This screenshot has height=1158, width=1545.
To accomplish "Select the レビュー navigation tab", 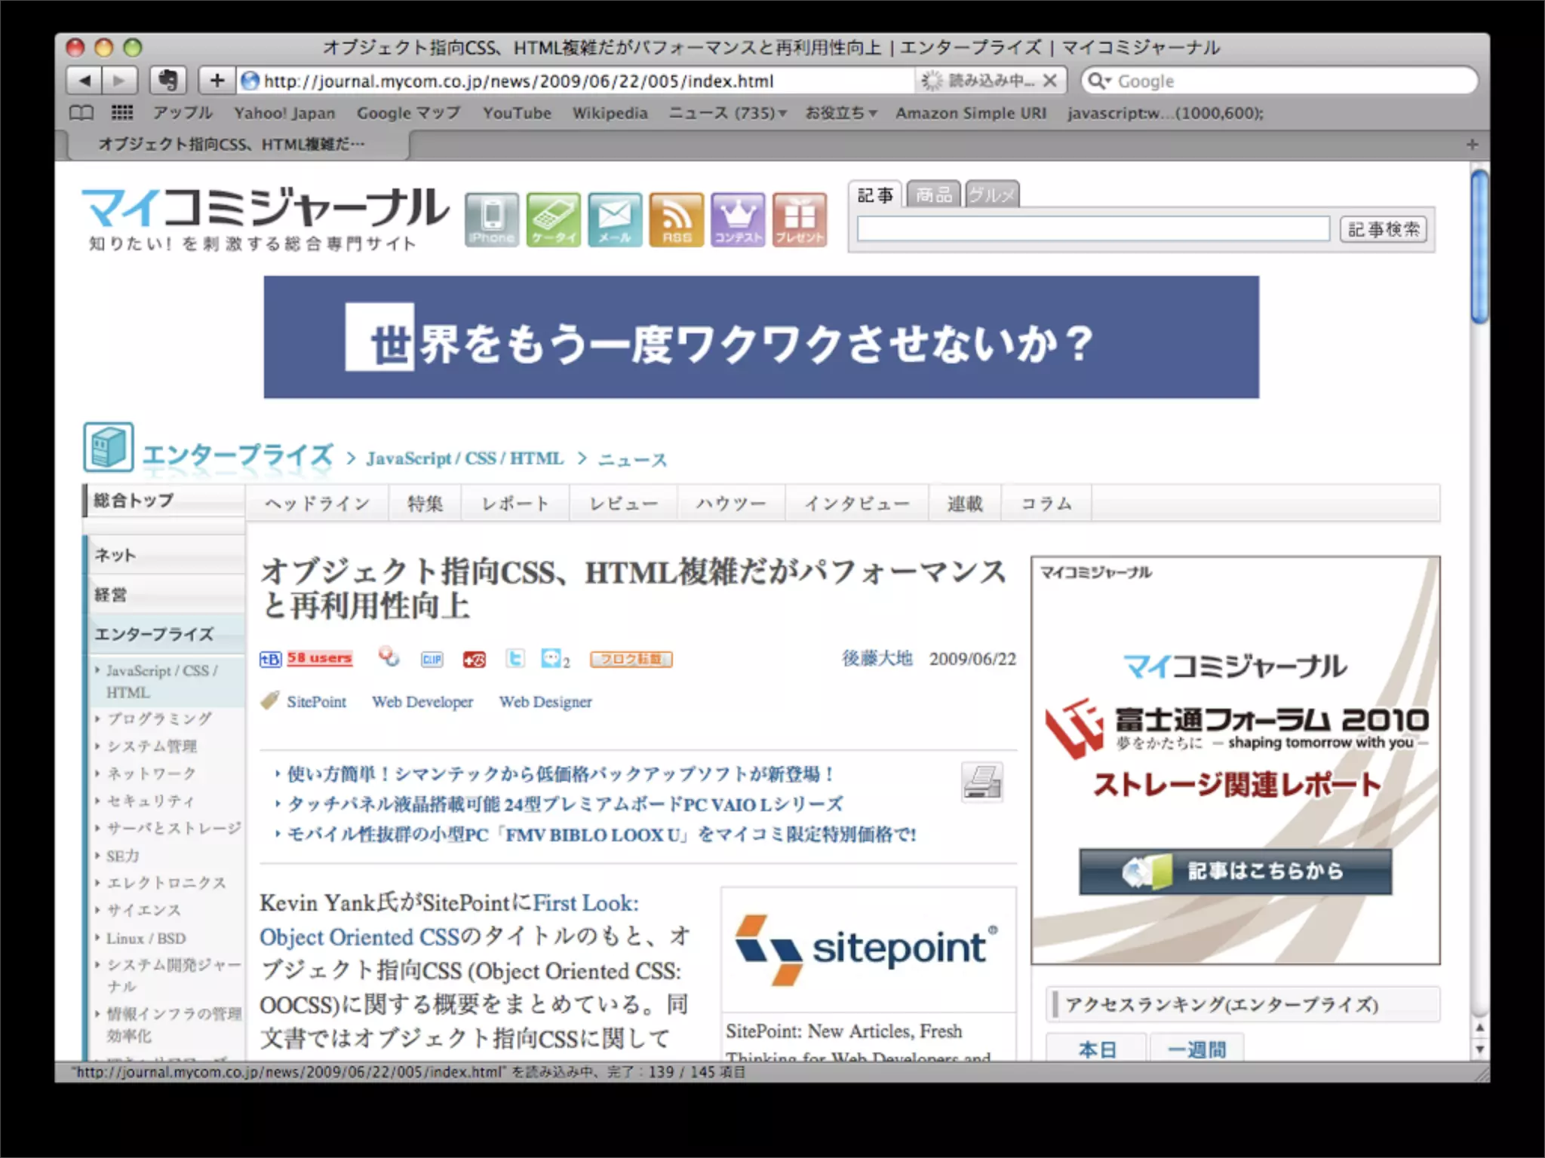I will (x=623, y=504).
